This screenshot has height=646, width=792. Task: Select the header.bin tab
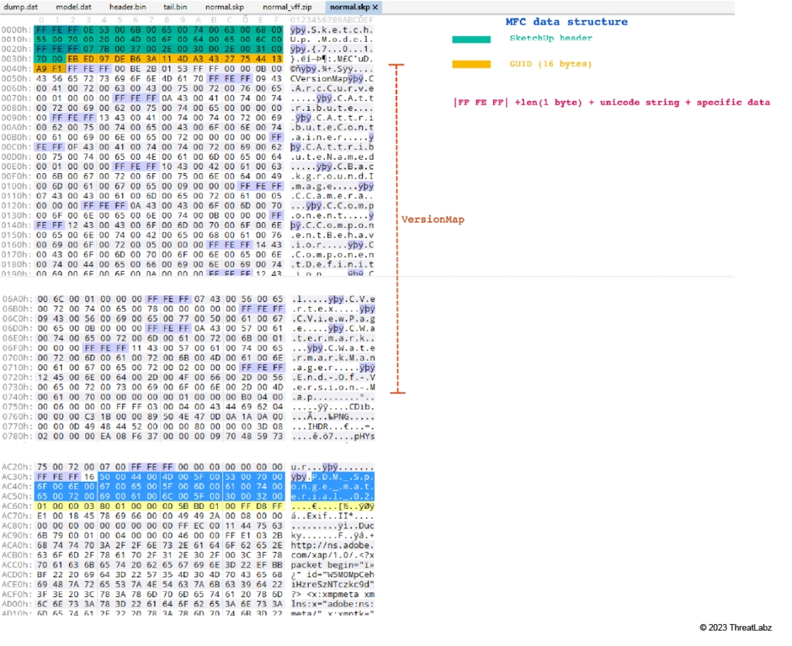click(x=127, y=7)
